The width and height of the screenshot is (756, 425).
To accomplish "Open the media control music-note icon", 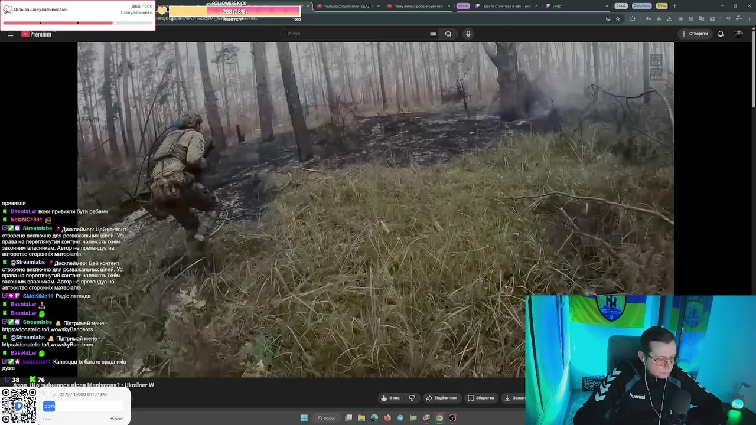I will pyautogui.click(x=728, y=18).
